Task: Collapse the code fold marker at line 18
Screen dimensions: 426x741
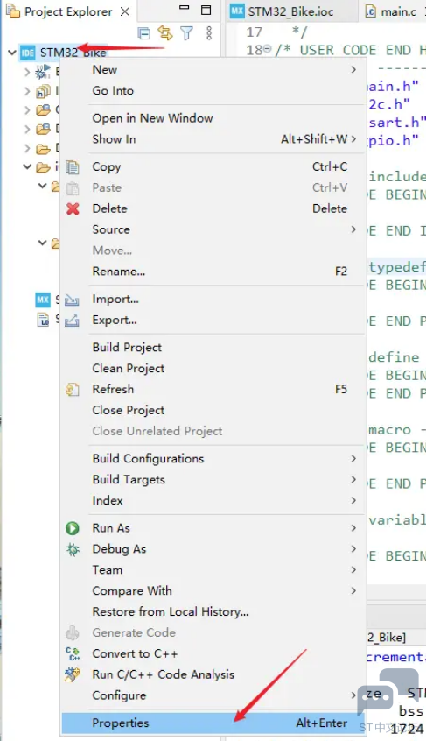Action: click(268, 49)
